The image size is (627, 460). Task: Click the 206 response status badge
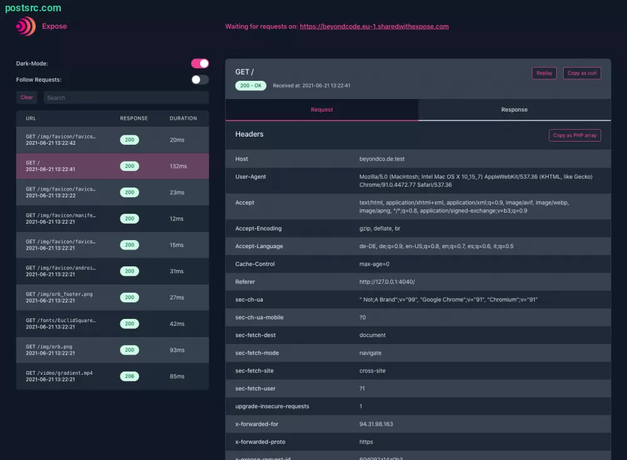pos(130,377)
